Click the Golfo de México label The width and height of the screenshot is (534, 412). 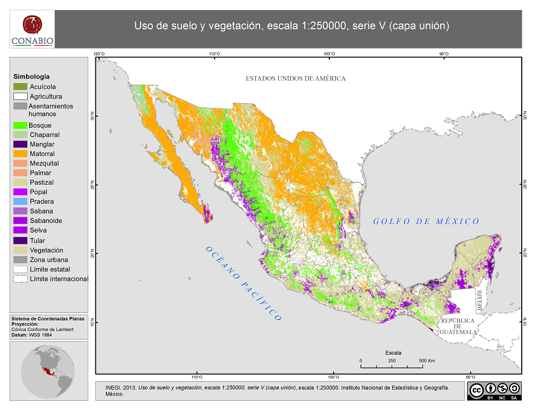click(x=426, y=221)
